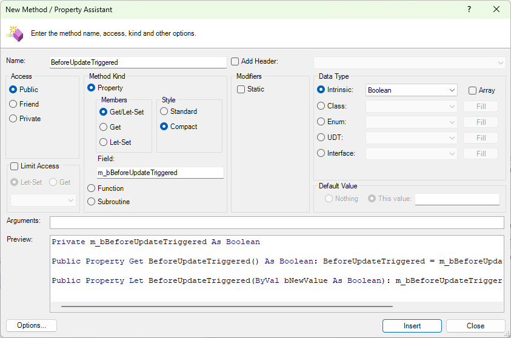Click the method assistant wizard icon
The height and width of the screenshot is (338, 511).
(x=14, y=33)
